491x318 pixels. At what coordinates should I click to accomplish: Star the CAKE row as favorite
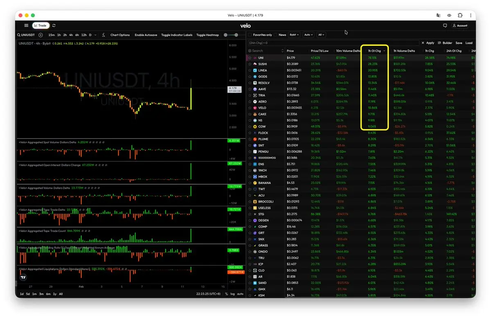click(x=250, y=114)
